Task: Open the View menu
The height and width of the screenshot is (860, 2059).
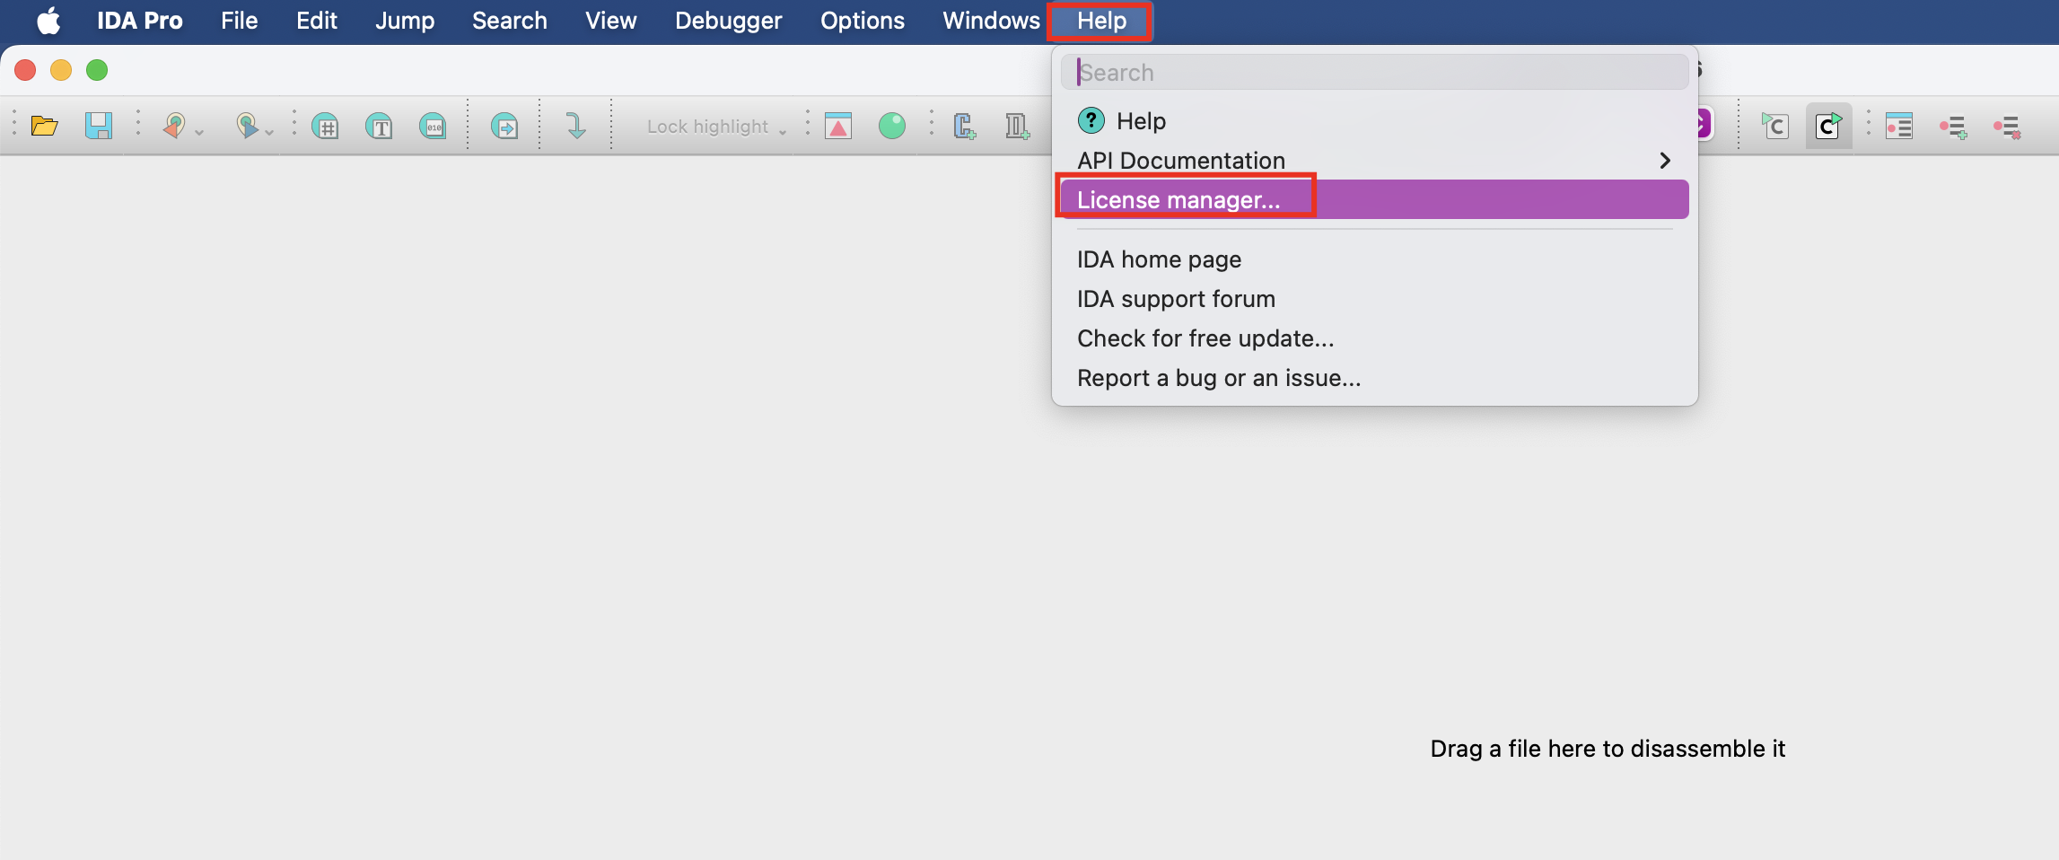Action: (x=610, y=21)
